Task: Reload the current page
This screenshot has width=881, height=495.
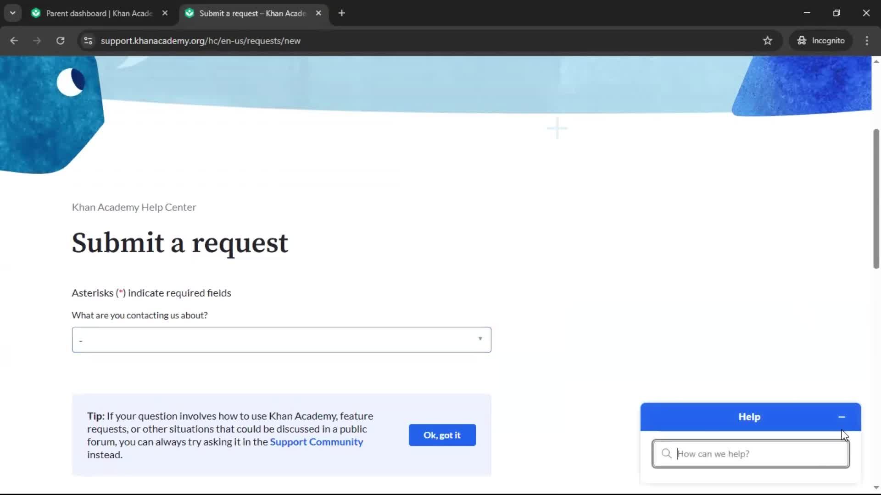Action: [60, 41]
